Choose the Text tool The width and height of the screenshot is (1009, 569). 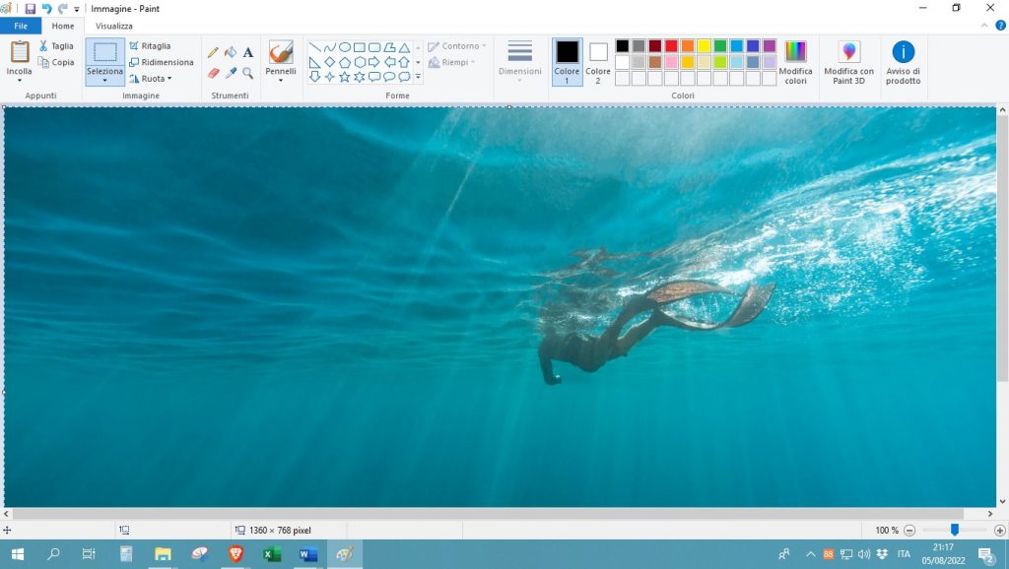247,52
